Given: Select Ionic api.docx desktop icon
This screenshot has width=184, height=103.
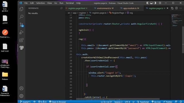Looking at the screenshot, I should click(5, 6).
